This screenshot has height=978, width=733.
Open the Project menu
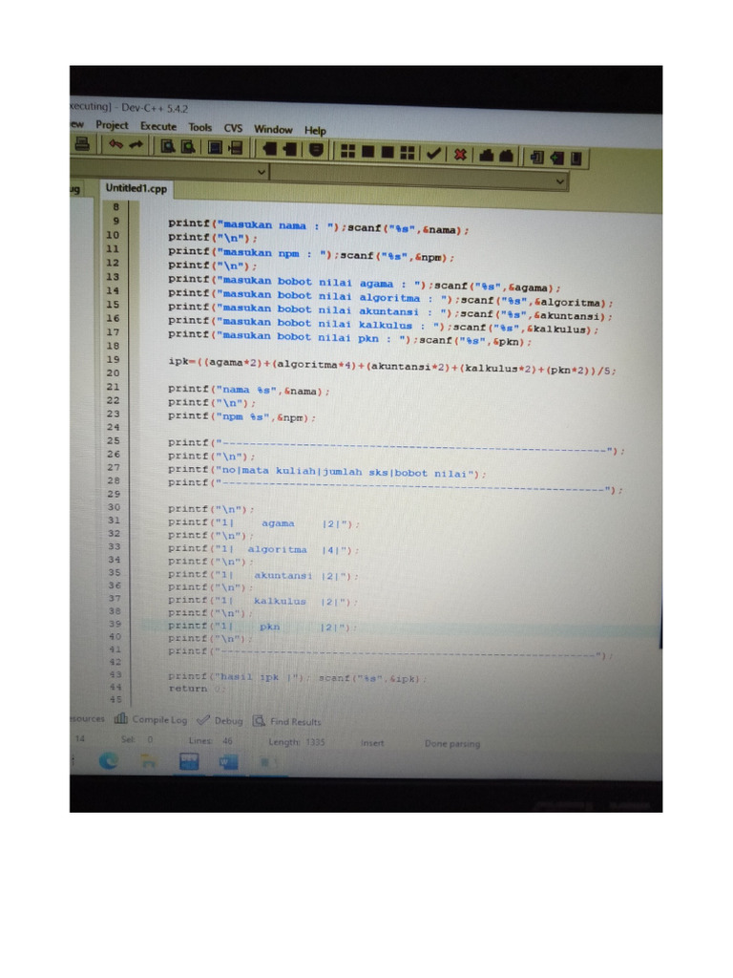tap(112, 125)
